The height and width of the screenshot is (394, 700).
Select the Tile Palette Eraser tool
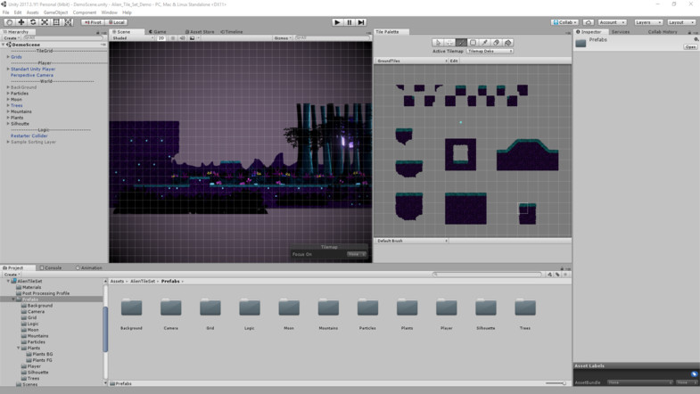click(x=496, y=43)
